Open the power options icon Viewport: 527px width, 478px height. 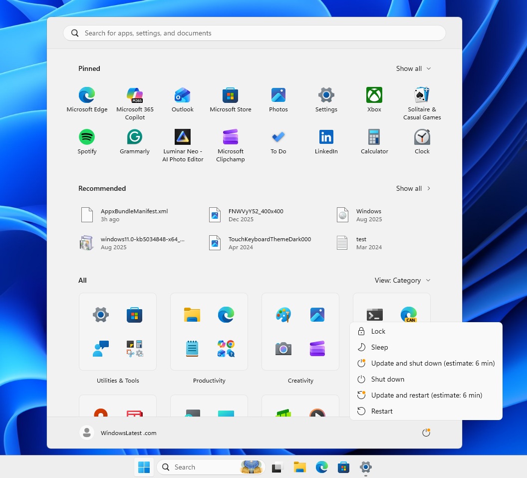pos(426,433)
